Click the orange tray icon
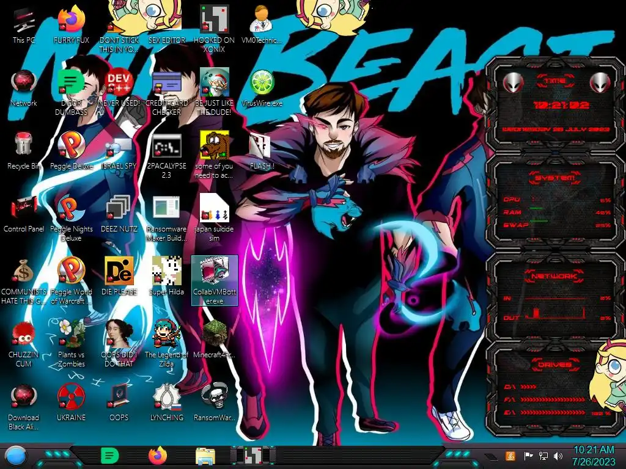Image resolution: width=626 pixels, height=469 pixels. click(x=510, y=456)
